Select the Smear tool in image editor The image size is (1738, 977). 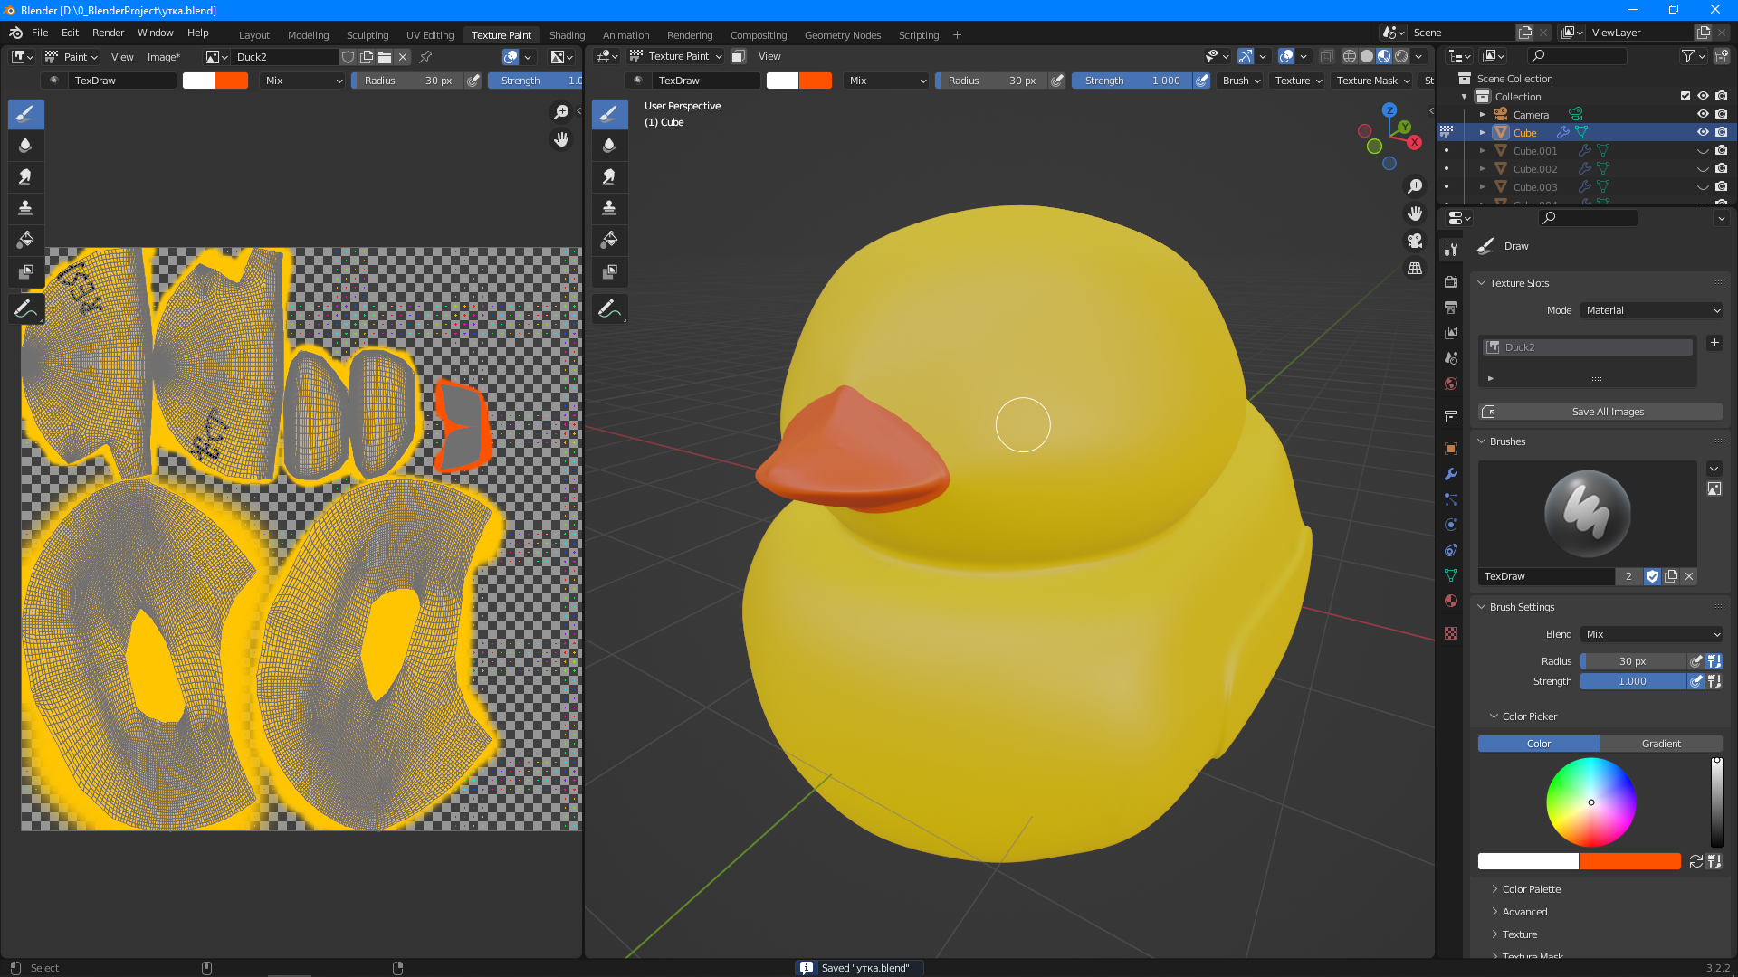click(x=25, y=177)
